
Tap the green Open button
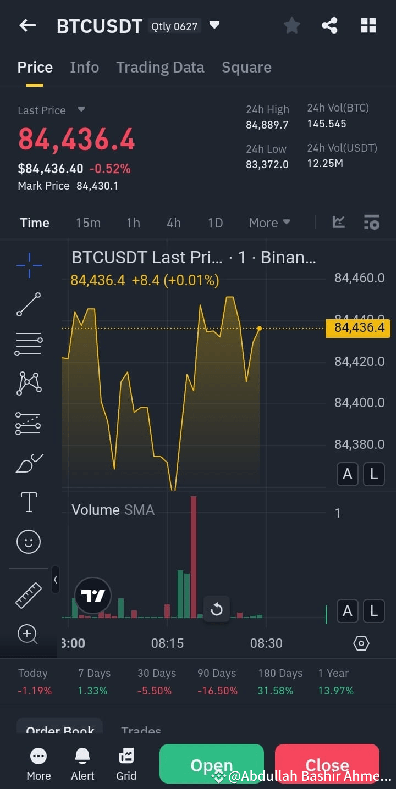coord(212,764)
